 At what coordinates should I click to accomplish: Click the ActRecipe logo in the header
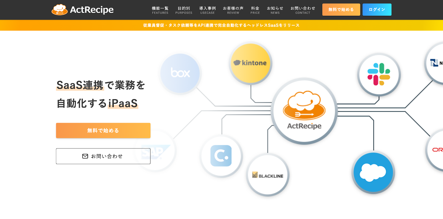point(83,10)
